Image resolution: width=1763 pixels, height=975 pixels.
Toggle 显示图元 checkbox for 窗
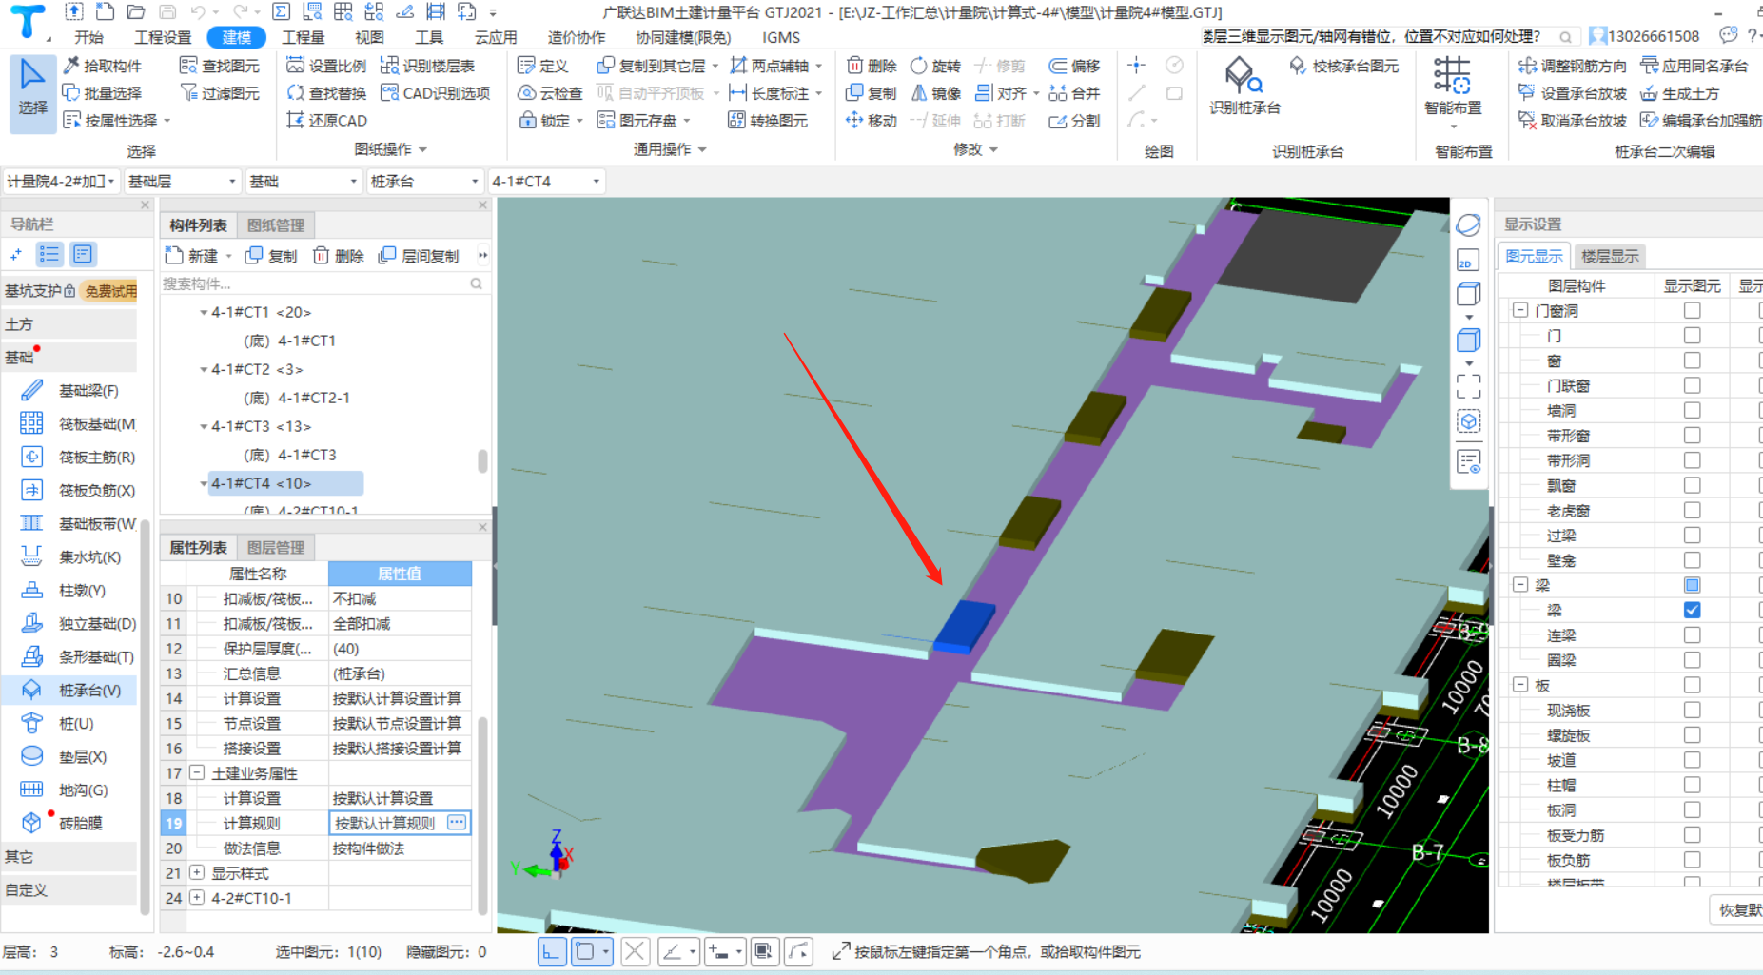pos(1692,361)
